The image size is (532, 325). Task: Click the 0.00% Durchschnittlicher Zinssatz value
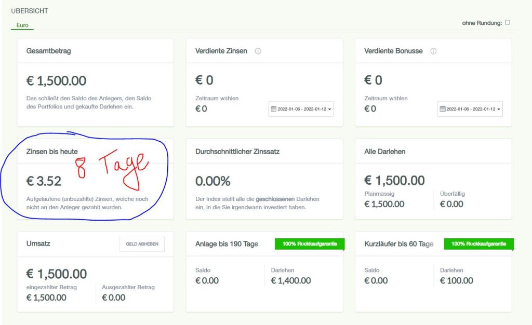pyautogui.click(x=212, y=181)
